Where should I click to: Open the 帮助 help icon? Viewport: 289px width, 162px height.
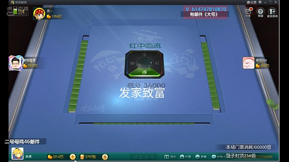pos(260,13)
